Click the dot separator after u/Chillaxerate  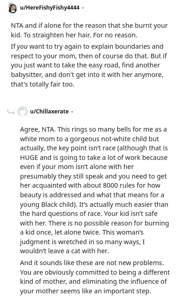tap(72, 112)
